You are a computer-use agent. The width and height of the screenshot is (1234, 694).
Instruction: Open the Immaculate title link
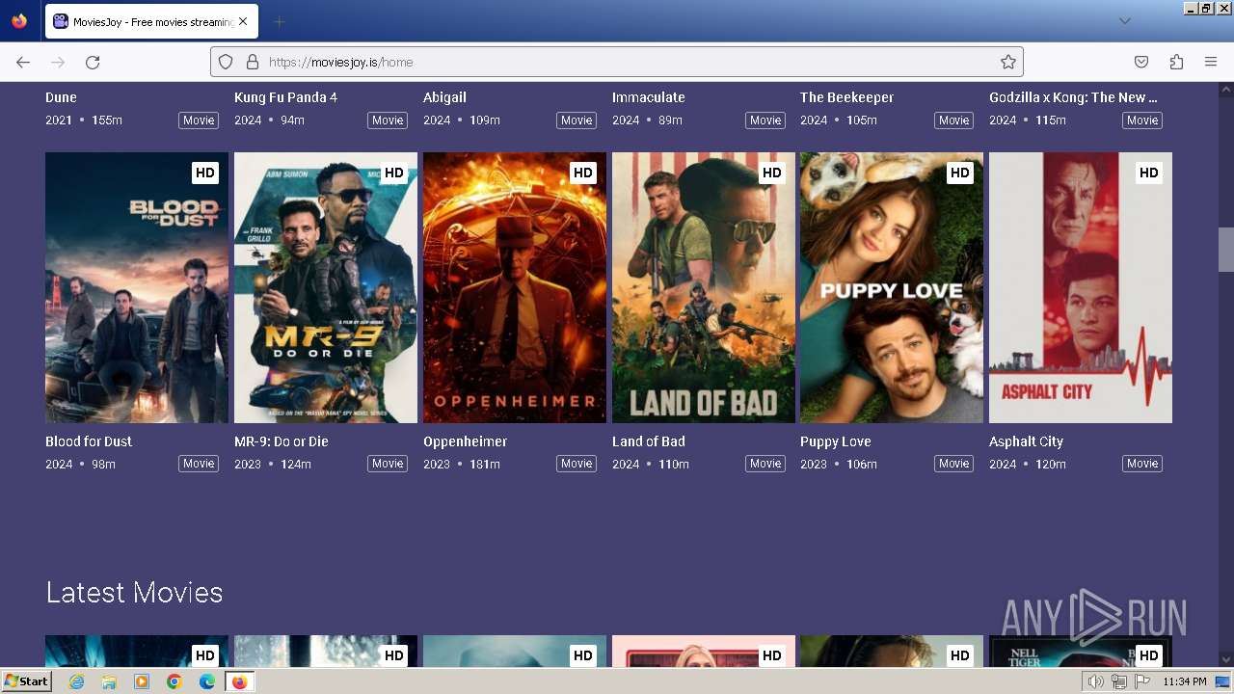pyautogui.click(x=649, y=97)
